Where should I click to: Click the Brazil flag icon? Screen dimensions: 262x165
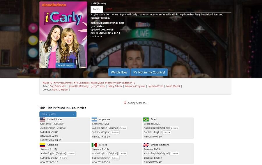pyautogui.click(x=146, y=119)
